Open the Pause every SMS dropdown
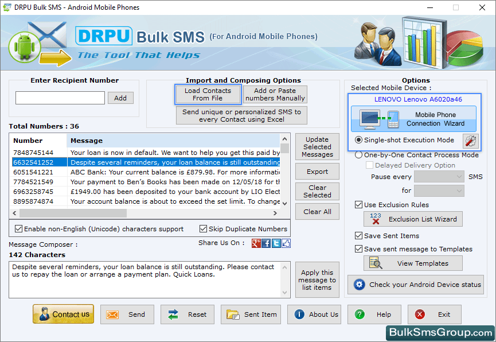This screenshot has width=496, height=342. click(439, 177)
